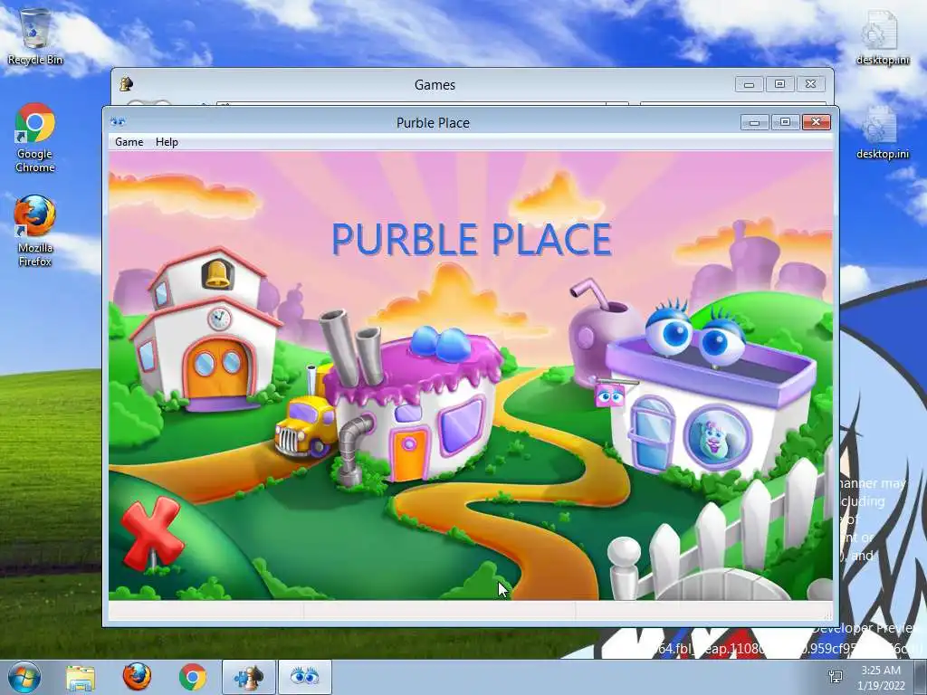927x695 pixels.
Task: Select the schoolhouse with the bell
Action: tap(205, 329)
